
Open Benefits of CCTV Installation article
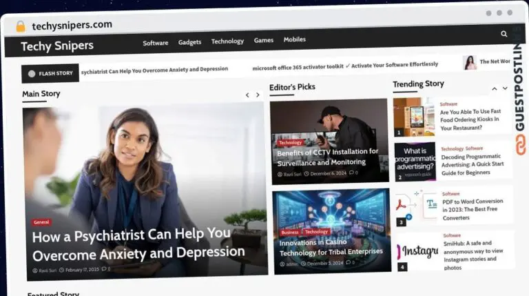click(x=327, y=157)
